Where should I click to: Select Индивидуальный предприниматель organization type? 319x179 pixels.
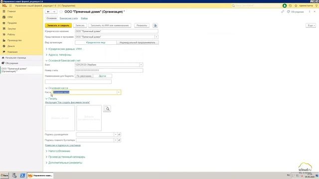point(138,43)
